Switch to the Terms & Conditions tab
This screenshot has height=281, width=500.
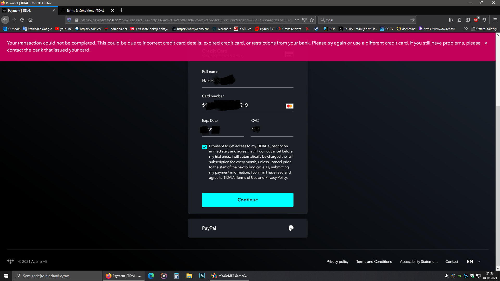coord(85,10)
